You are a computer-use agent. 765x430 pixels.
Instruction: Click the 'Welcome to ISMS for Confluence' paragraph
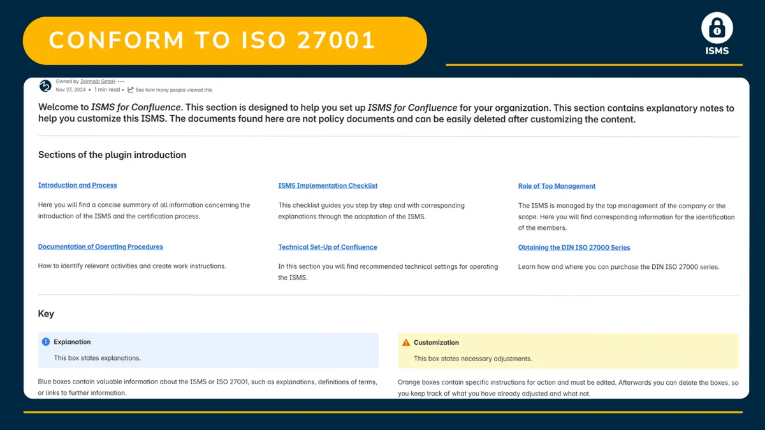(x=386, y=113)
